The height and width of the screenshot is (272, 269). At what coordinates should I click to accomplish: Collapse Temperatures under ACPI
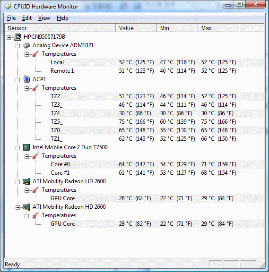tap(27, 88)
